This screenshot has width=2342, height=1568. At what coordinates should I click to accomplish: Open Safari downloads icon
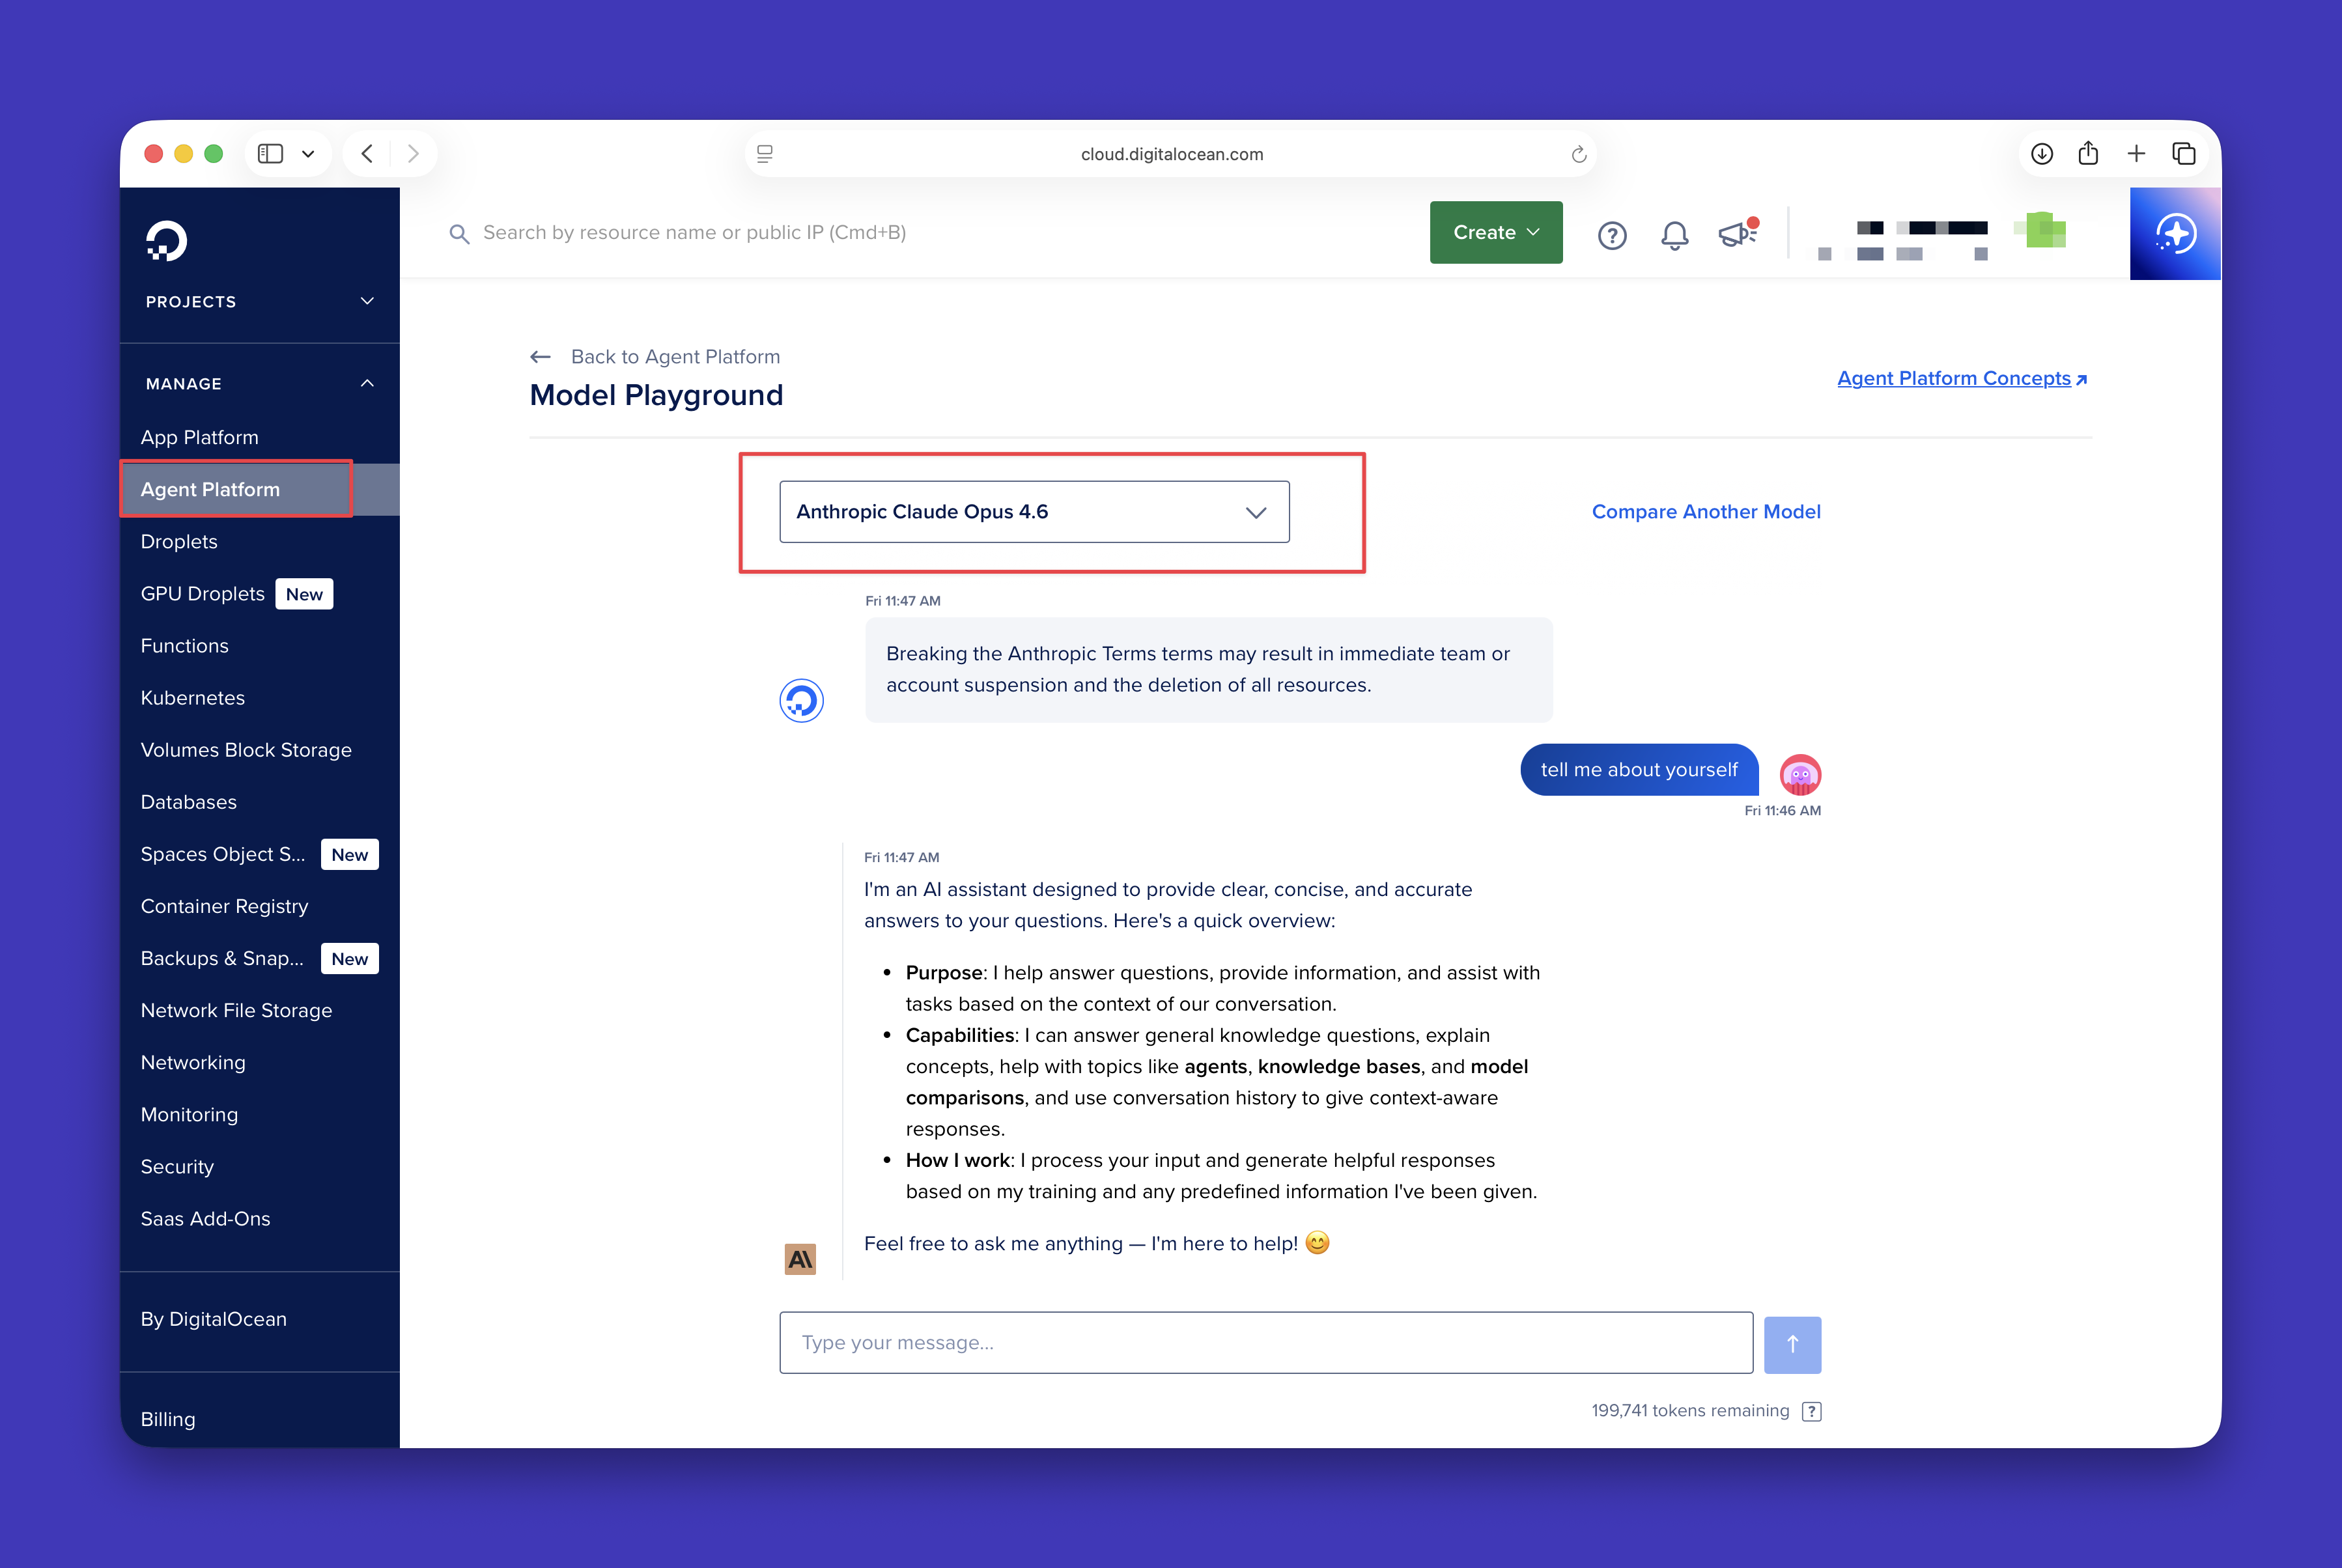coord(2042,154)
